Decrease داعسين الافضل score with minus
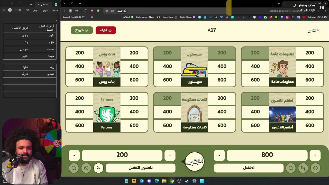Screen dimensions: 329x185 74,155
